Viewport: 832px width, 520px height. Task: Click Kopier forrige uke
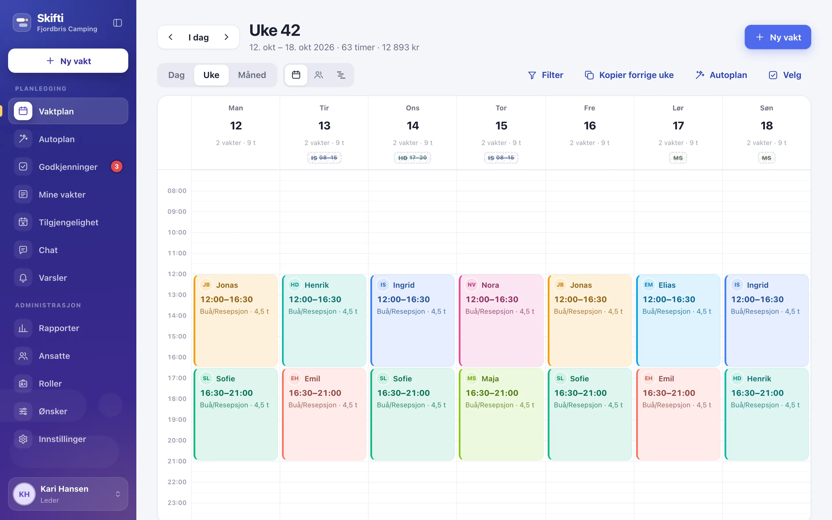629,75
